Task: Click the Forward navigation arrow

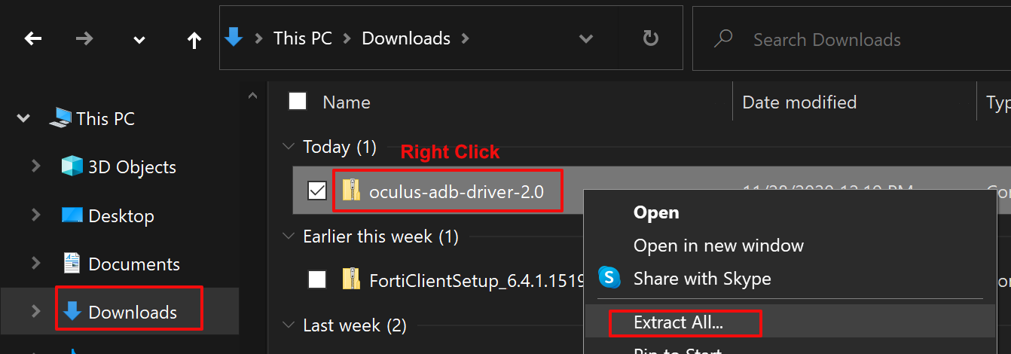Action: click(84, 39)
